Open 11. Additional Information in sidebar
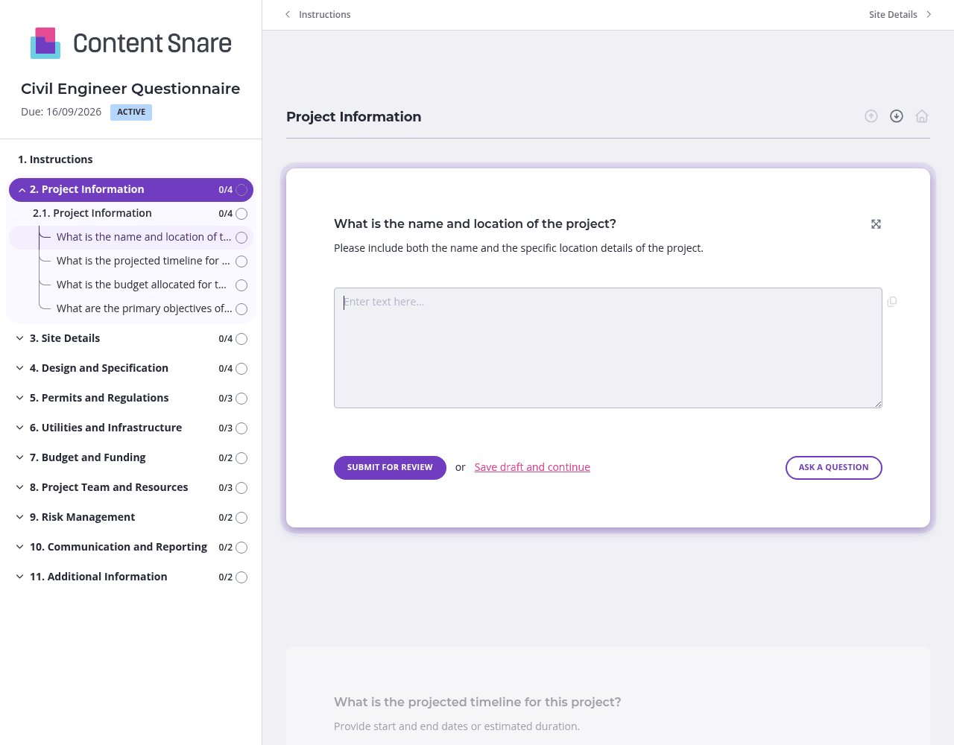Image resolution: width=954 pixels, height=745 pixels. point(98,577)
